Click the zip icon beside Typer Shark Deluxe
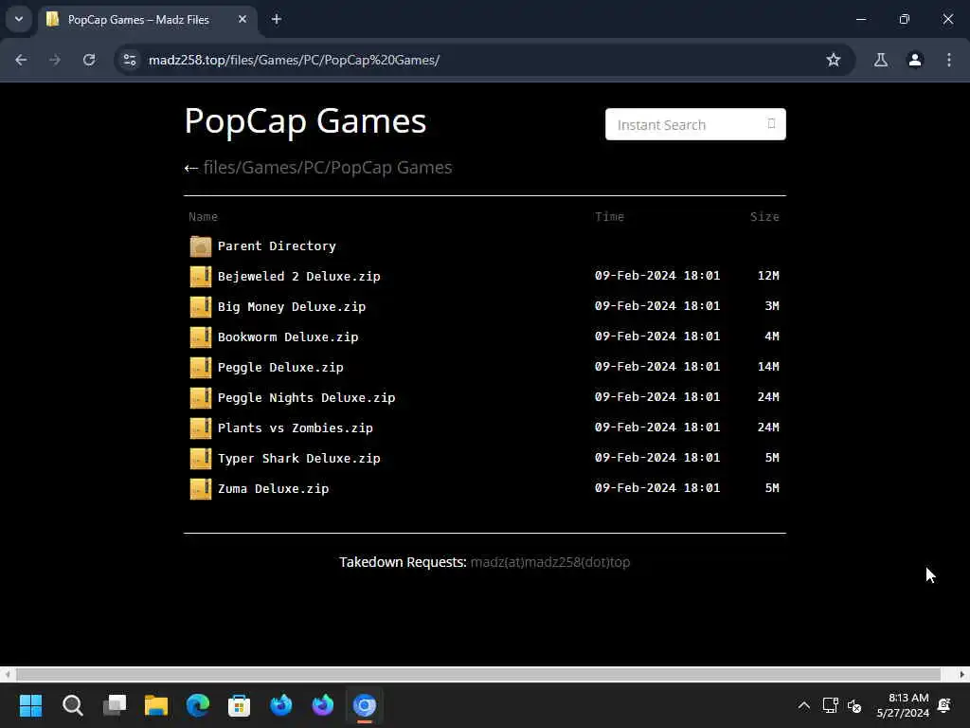This screenshot has width=970, height=728. 201,459
